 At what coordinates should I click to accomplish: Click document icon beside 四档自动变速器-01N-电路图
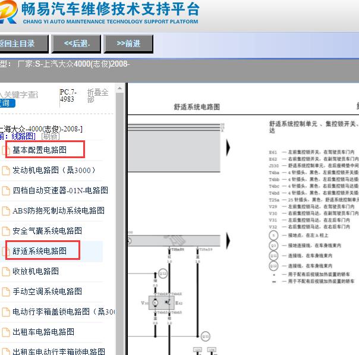[x=6, y=190]
